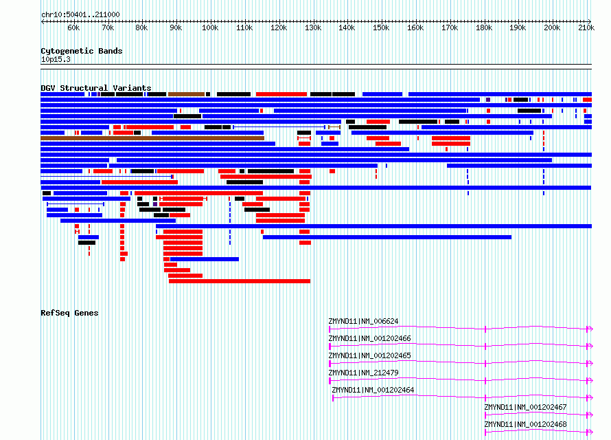Select the magenta transcript line under NM_001202468
The height and width of the screenshot is (440, 611).
click(x=538, y=432)
